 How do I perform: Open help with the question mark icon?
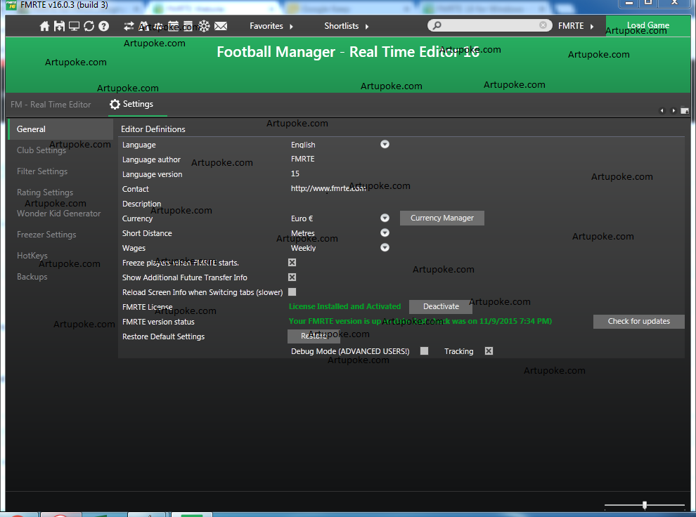[x=103, y=26]
